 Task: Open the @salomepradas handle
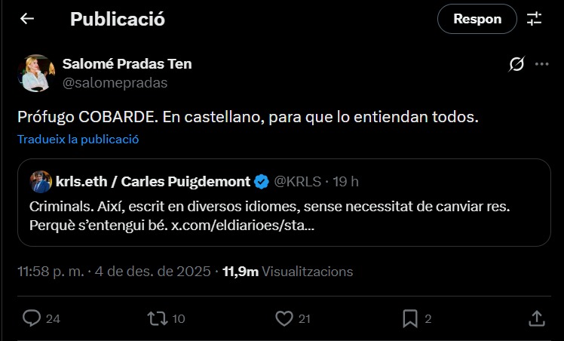click(x=115, y=82)
